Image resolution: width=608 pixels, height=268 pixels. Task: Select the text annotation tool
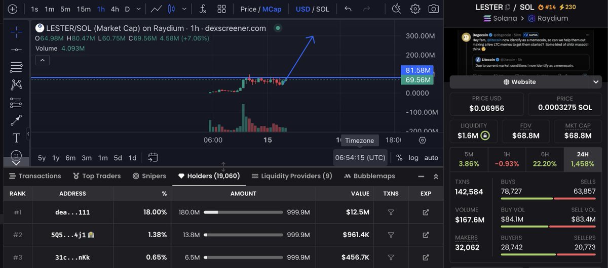pyautogui.click(x=16, y=138)
